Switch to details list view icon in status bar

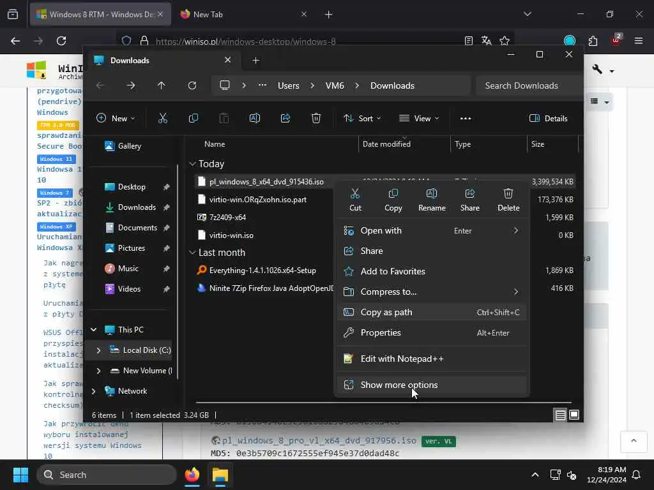pyautogui.click(x=561, y=415)
